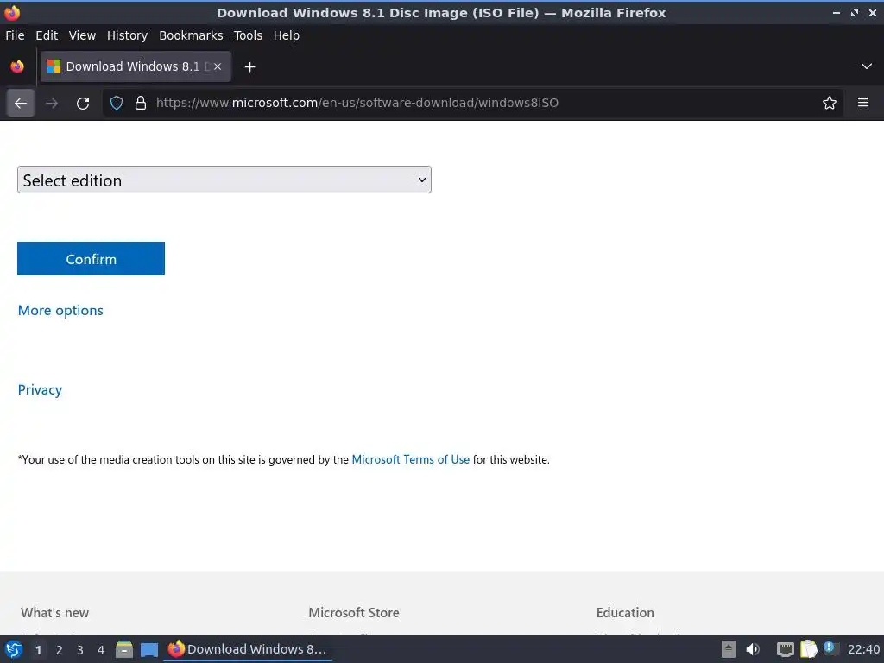This screenshot has height=663, width=884.
Task: Click the forward navigation arrow
Action: point(52,103)
